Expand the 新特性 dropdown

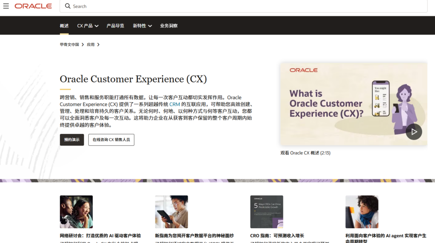pyautogui.click(x=142, y=26)
